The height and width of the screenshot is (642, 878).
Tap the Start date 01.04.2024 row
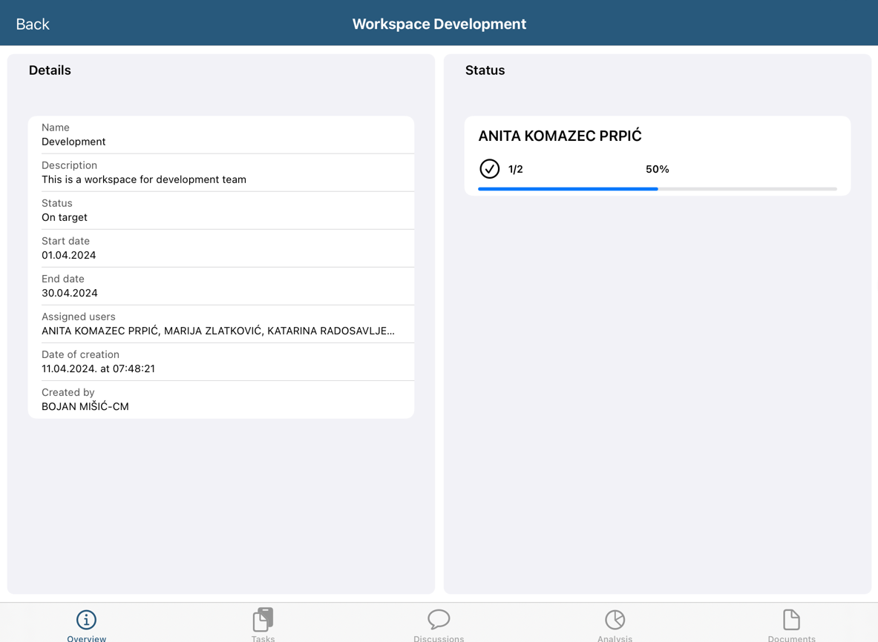pos(220,248)
